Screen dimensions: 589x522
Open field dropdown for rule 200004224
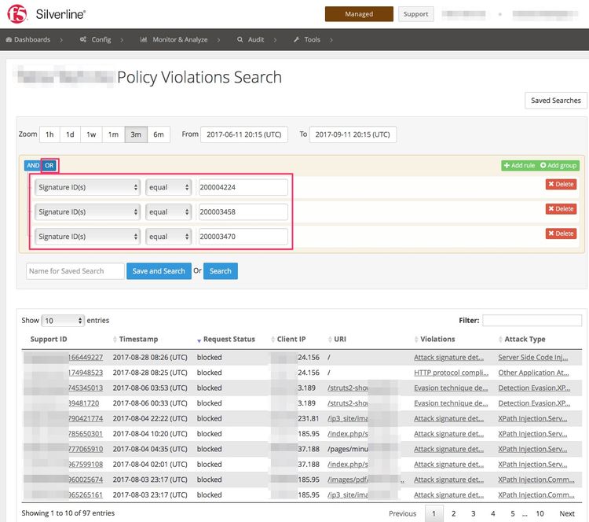[x=87, y=187]
